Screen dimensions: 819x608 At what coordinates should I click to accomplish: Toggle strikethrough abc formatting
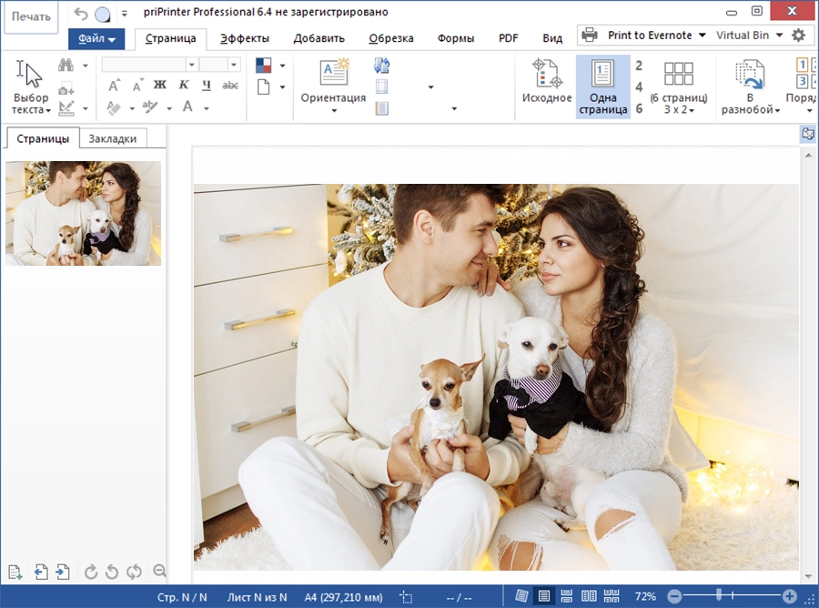point(230,86)
